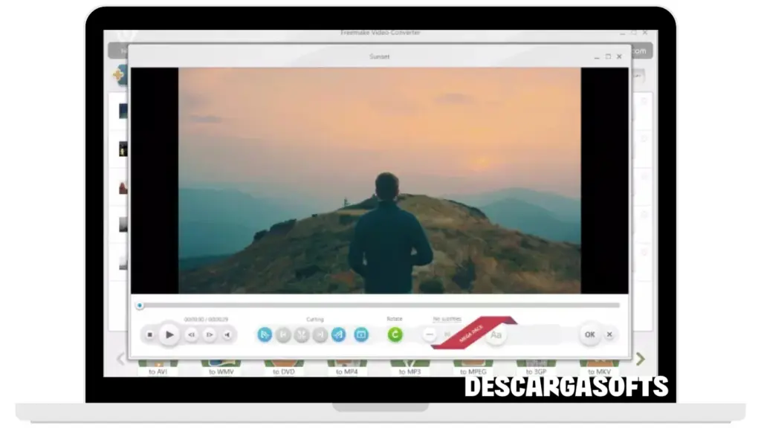
Task: Click the video seek bar
Action: (x=379, y=305)
